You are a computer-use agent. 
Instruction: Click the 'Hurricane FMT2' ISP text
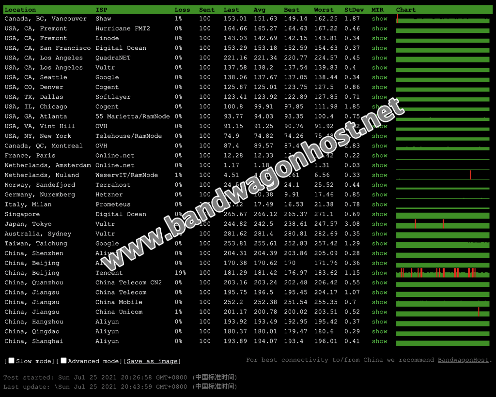click(123, 29)
